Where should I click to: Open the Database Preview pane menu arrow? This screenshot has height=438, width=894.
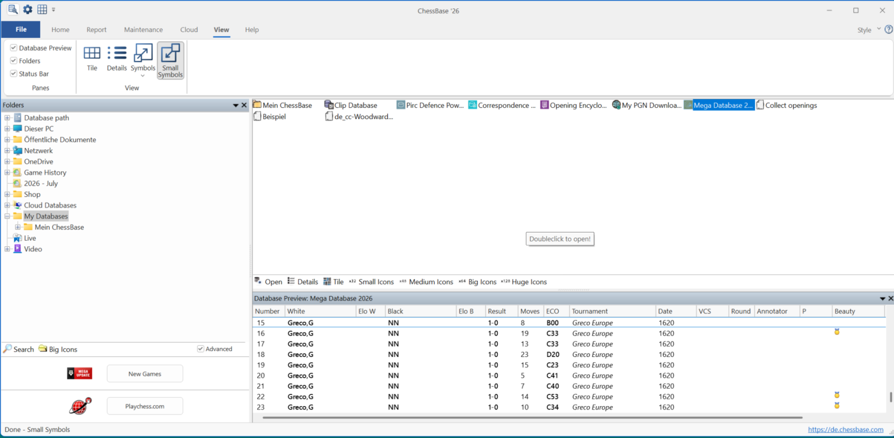coord(883,298)
